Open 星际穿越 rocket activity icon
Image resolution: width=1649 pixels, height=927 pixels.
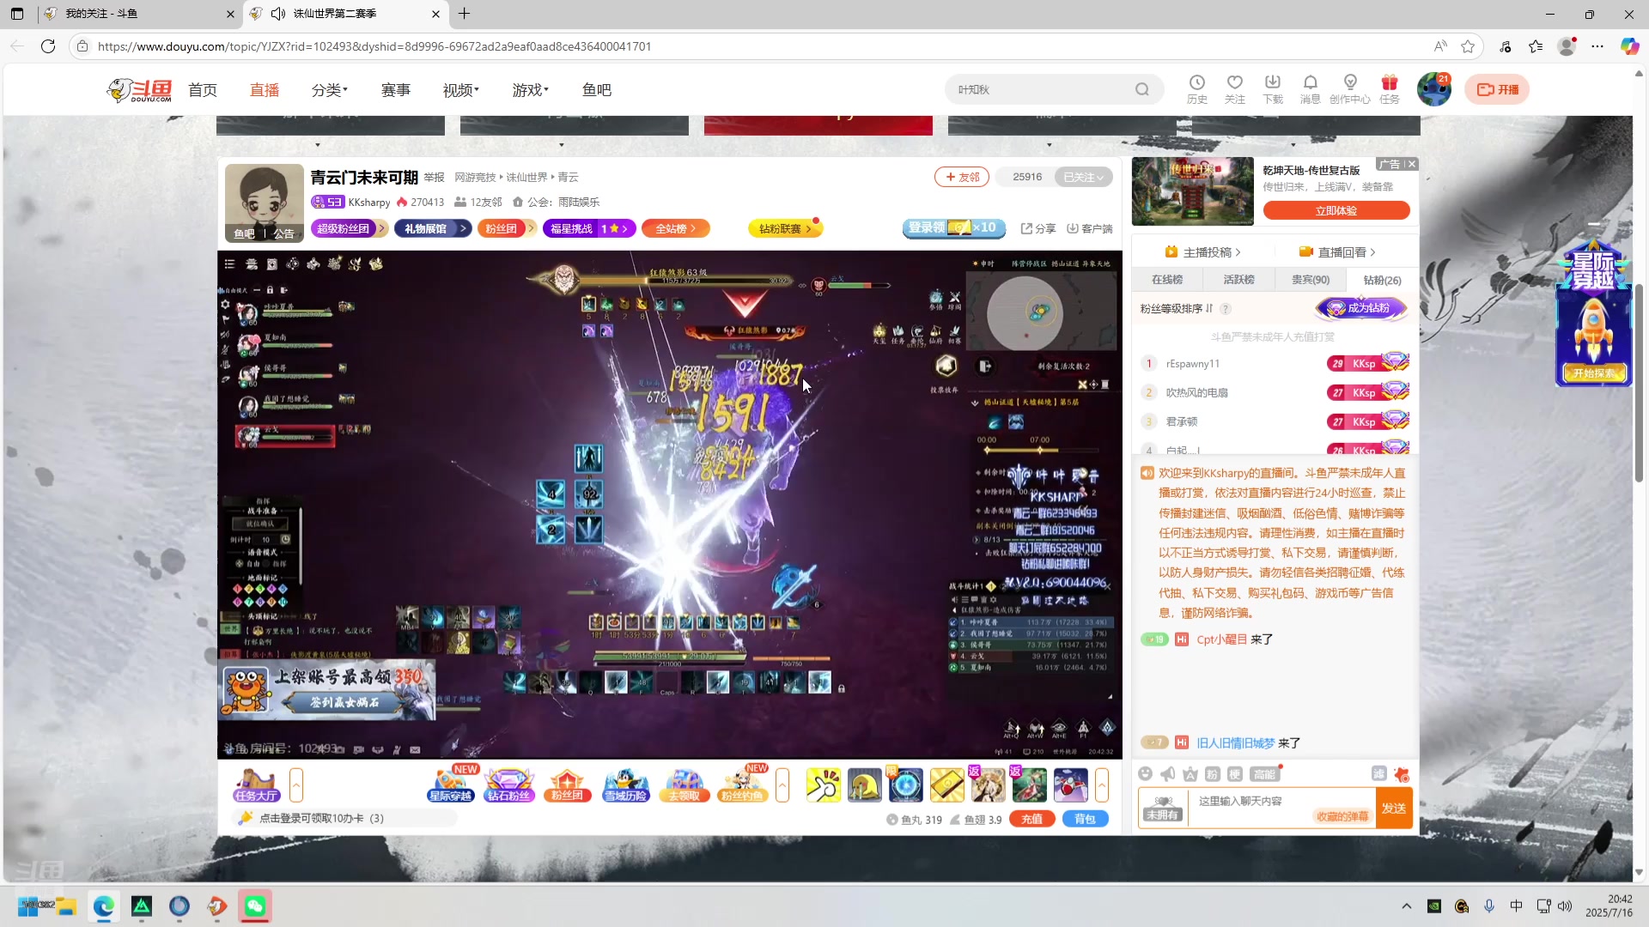(450, 785)
